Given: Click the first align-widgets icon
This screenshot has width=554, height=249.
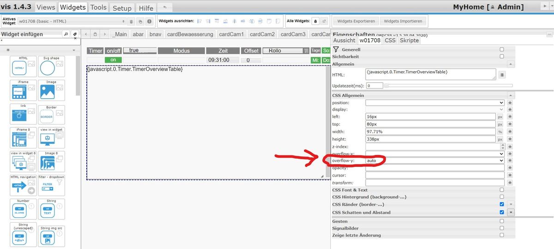Looking at the screenshot, I should pos(199,21).
